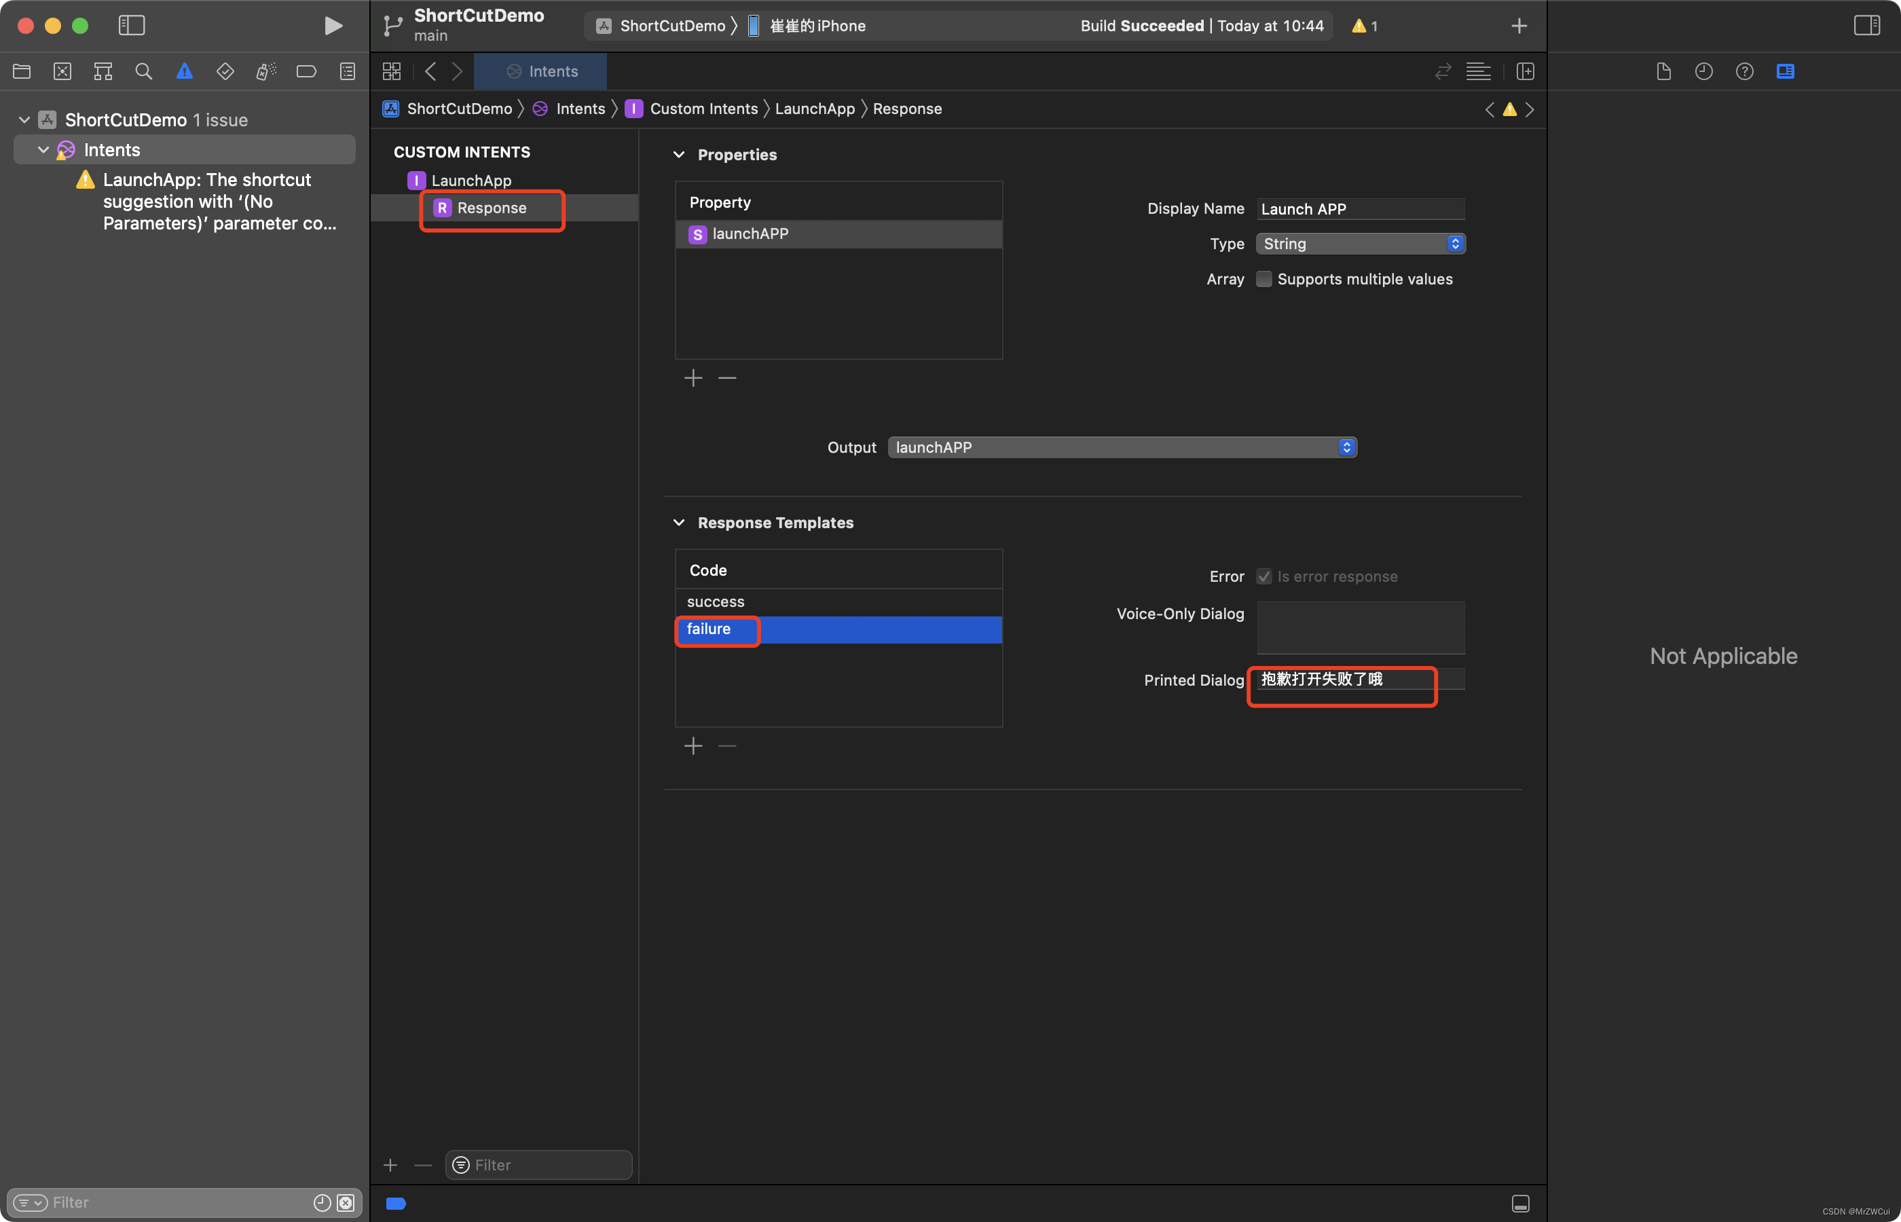Open the Report navigator
The width and height of the screenshot is (1901, 1222).
[348, 71]
